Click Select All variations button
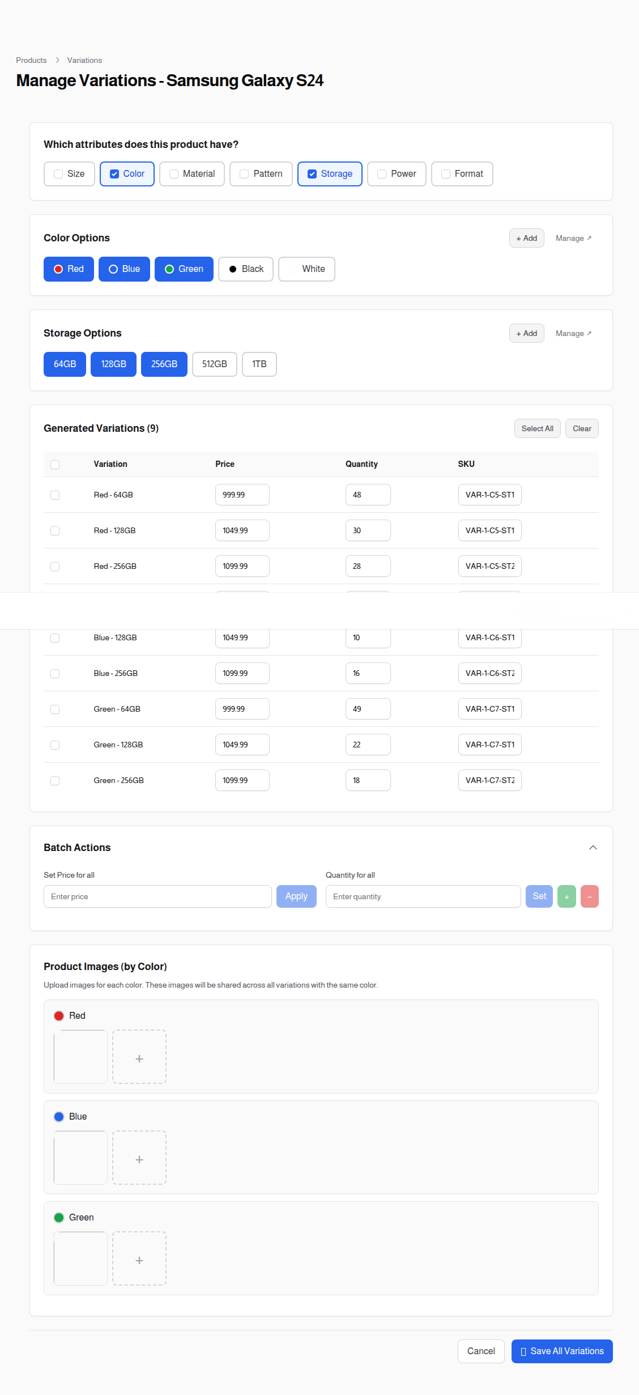 pos(538,428)
